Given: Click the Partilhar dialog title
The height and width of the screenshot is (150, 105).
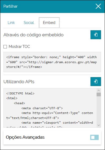Looking at the screenshot, I should [11, 6].
